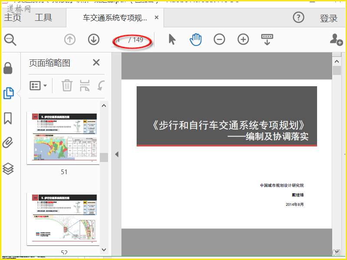Image resolution: width=347 pixels, height=260 pixels.
Task: Click the page label 51
Action: 64,172
